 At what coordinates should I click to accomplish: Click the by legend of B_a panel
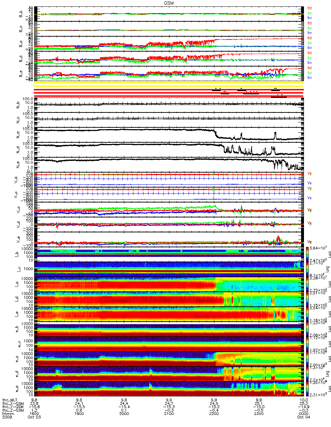[x=310, y=43]
